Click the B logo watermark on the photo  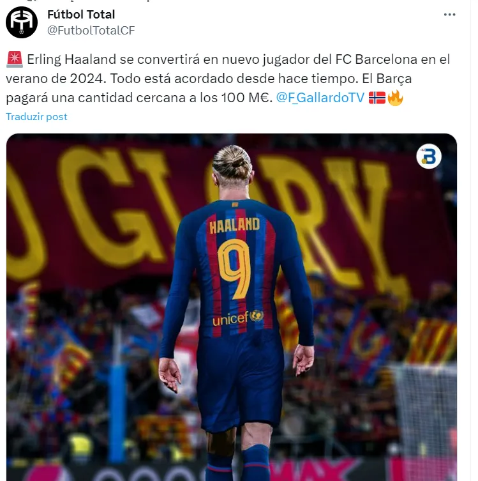coord(429,157)
